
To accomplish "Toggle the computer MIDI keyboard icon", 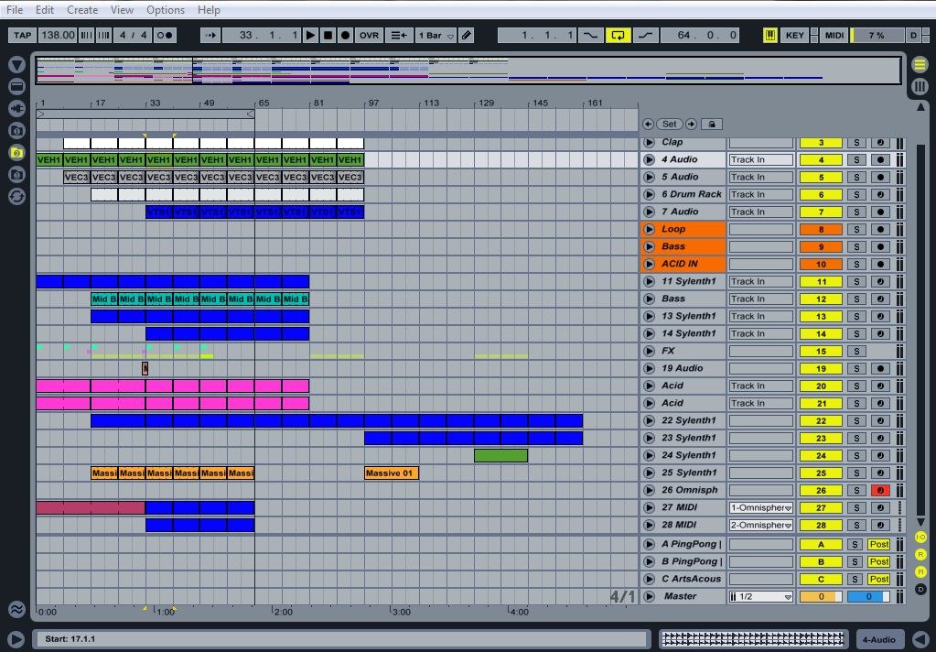I will coord(770,35).
